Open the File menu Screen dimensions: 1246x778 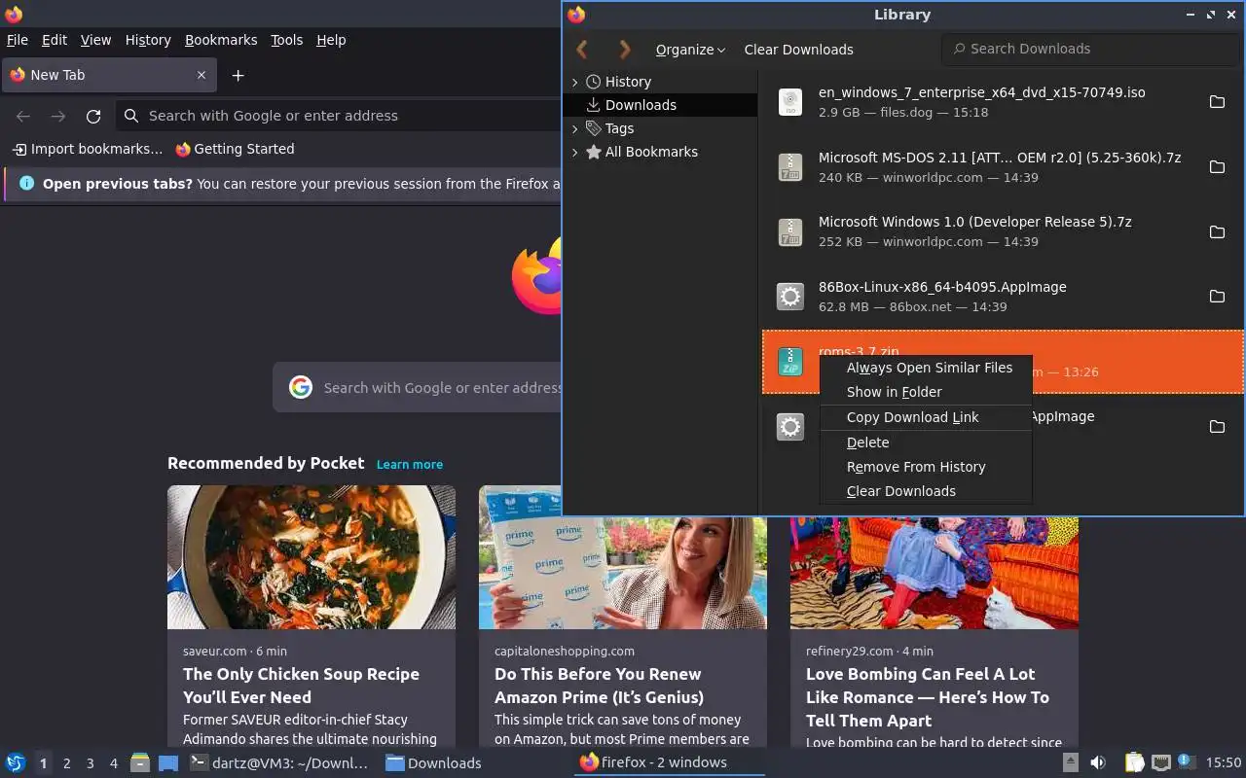(x=18, y=40)
